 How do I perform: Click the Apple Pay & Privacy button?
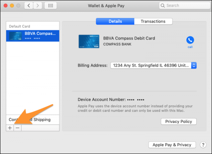172,145
